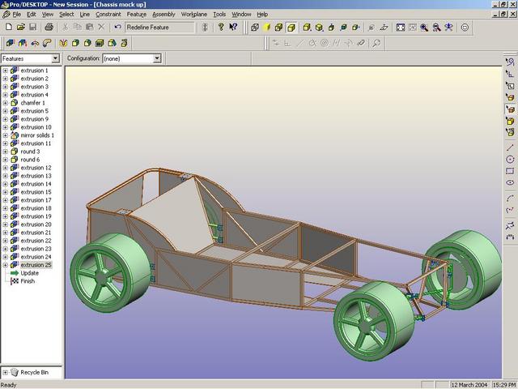Click the Sweep Profile pipe icon
Screen dimensions: 518x389
[x=47, y=43]
